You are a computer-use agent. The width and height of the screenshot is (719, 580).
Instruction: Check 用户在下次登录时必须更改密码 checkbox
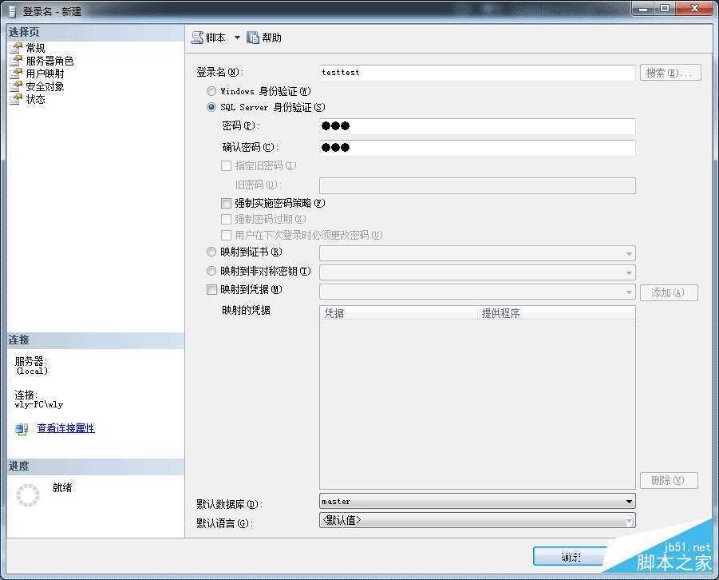coord(226,235)
